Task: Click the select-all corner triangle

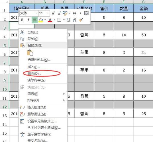Action: tap(7, 2)
